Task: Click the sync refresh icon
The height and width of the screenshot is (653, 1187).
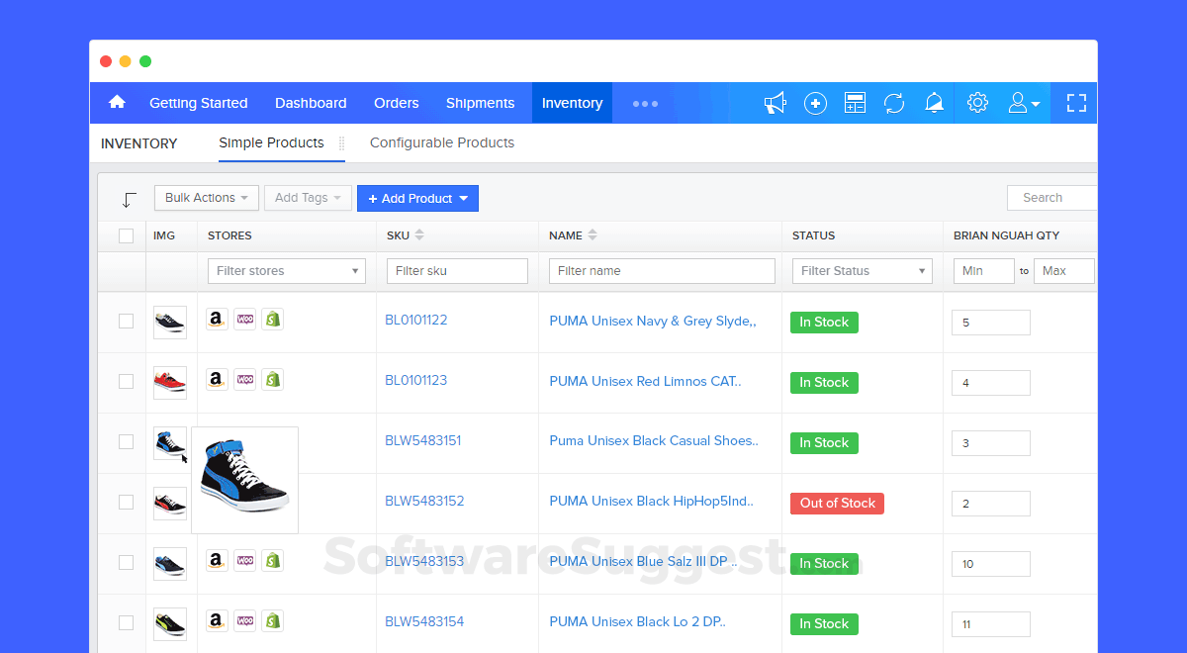Action: click(894, 103)
